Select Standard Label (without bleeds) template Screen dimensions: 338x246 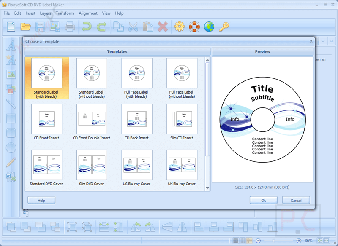pos(92,78)
